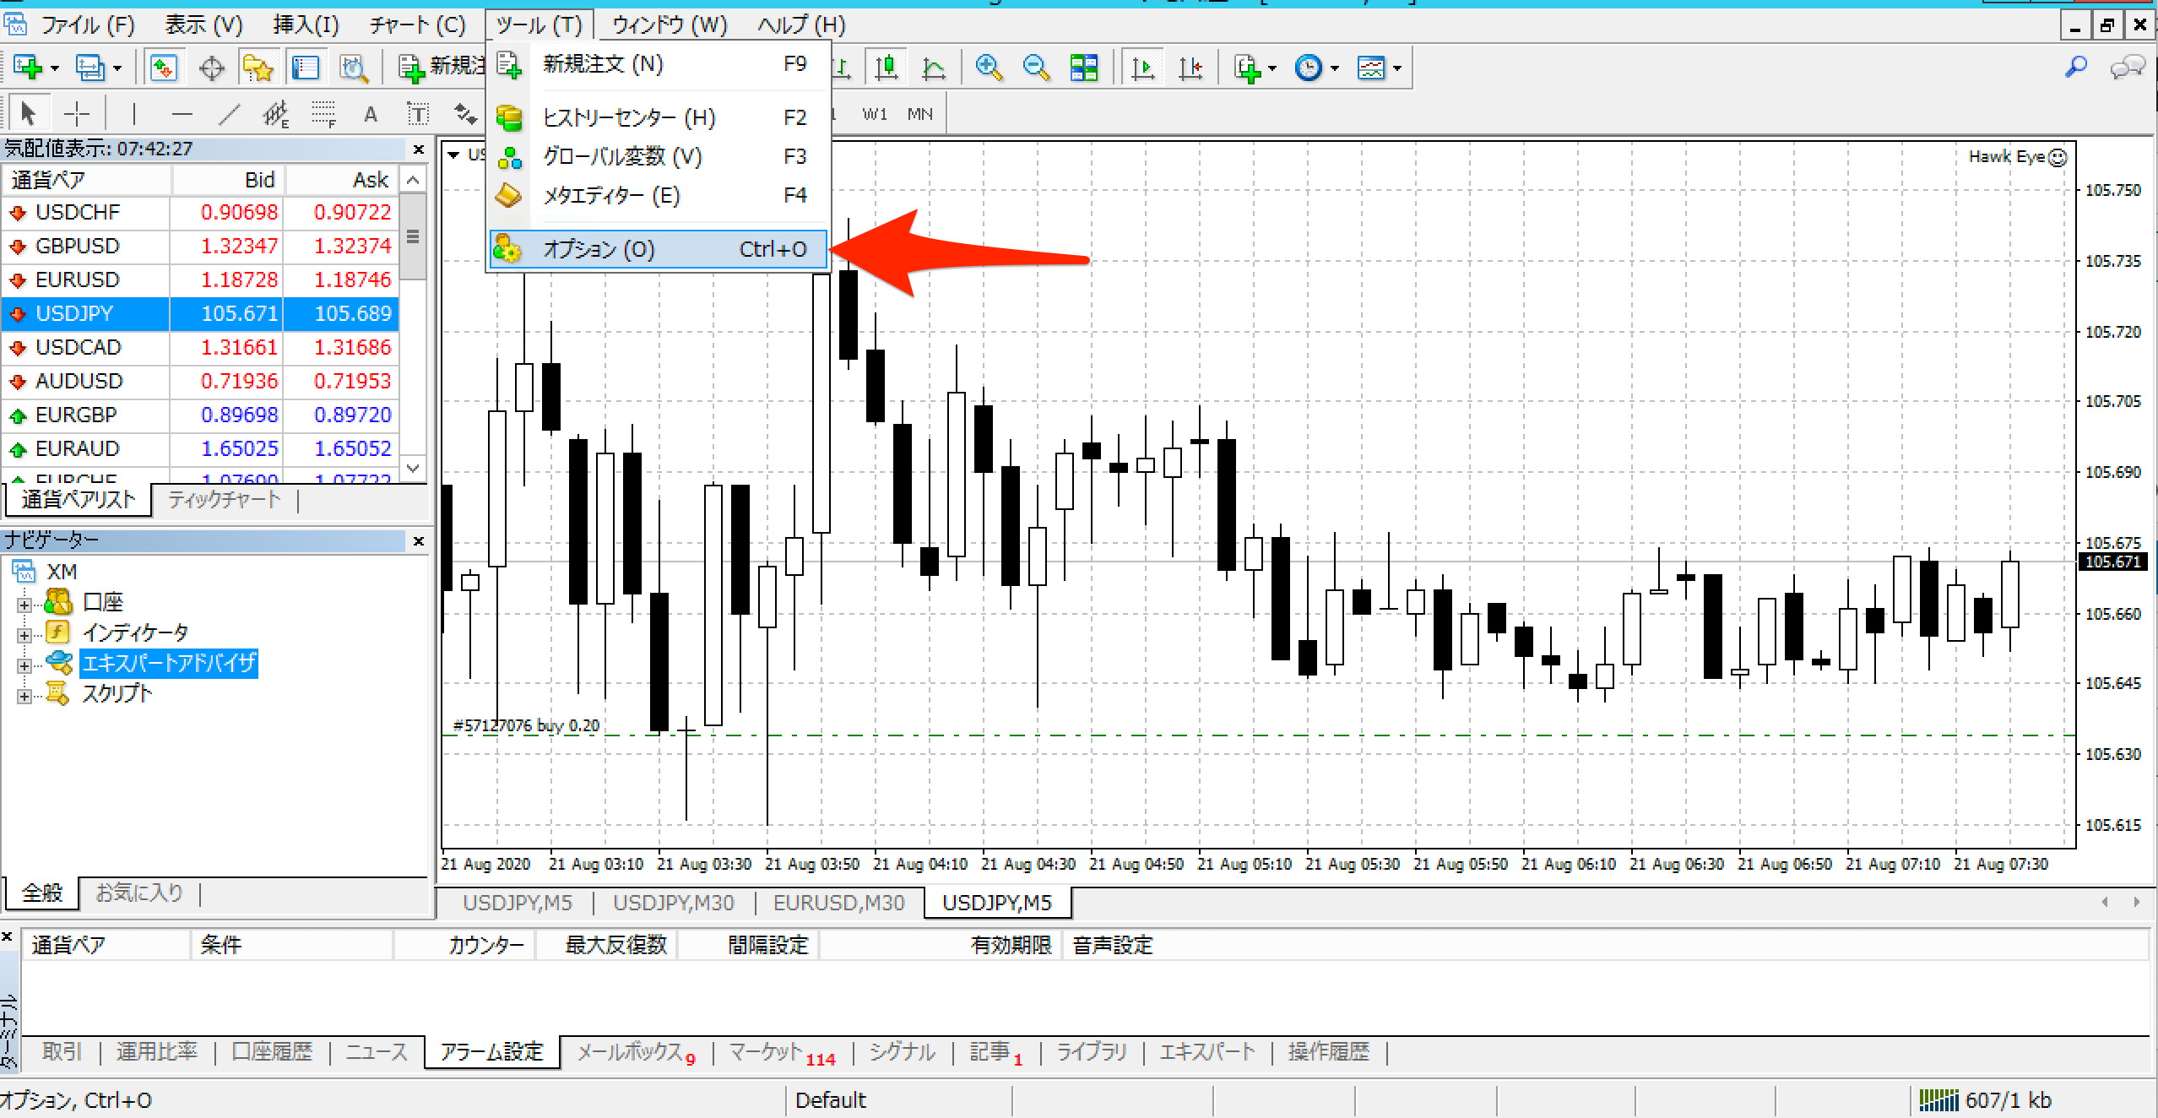Image resolution: width=2158 pixels, height=1118 pixels.
Task: Click the Templates icon
Action: click(x=1370, y=68)
